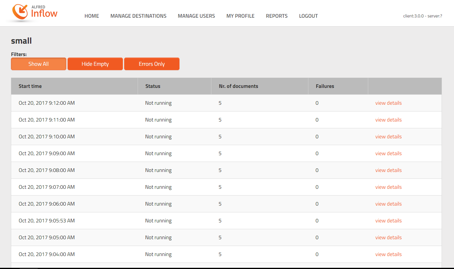Open details of the 9:05:53 AM run
454x269 pixels.
point(388,221)
